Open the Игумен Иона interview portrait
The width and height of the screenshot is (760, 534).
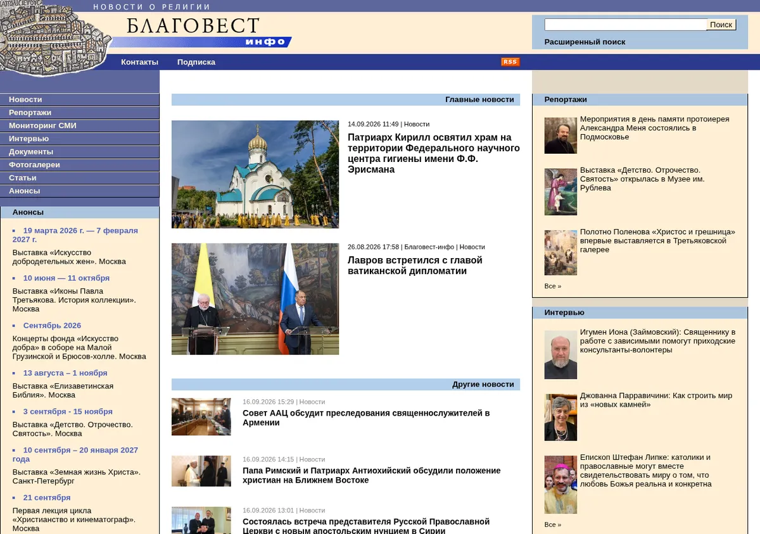[560, 355]
